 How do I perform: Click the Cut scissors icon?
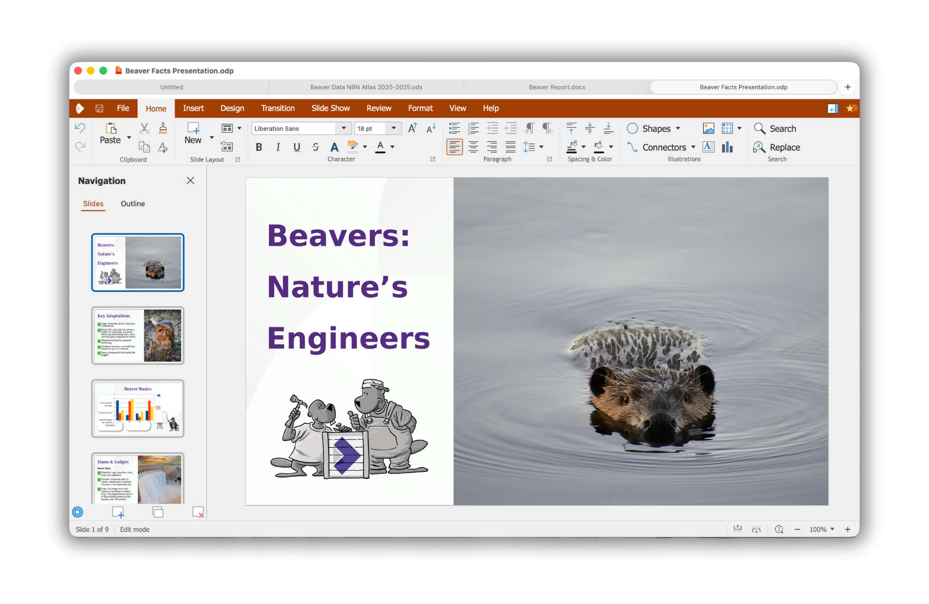(144, 128)
